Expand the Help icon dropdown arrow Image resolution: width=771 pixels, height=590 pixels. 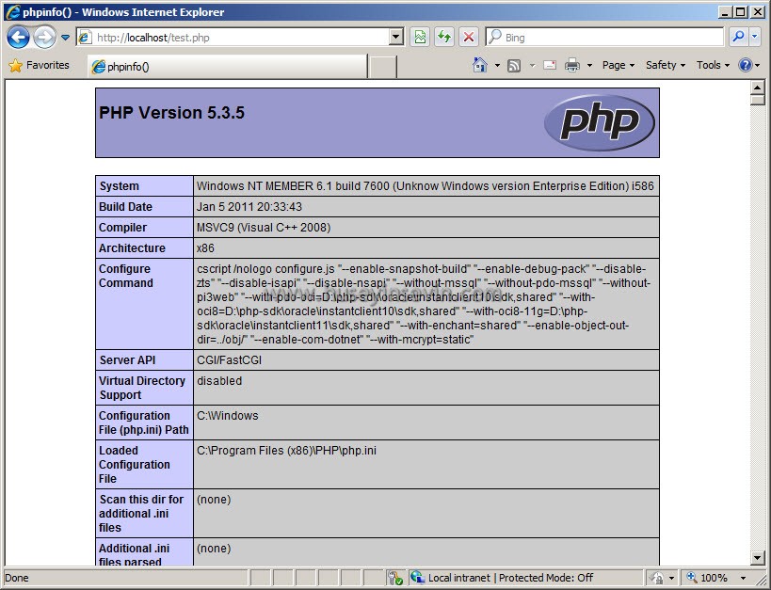(x=757, y=65)
